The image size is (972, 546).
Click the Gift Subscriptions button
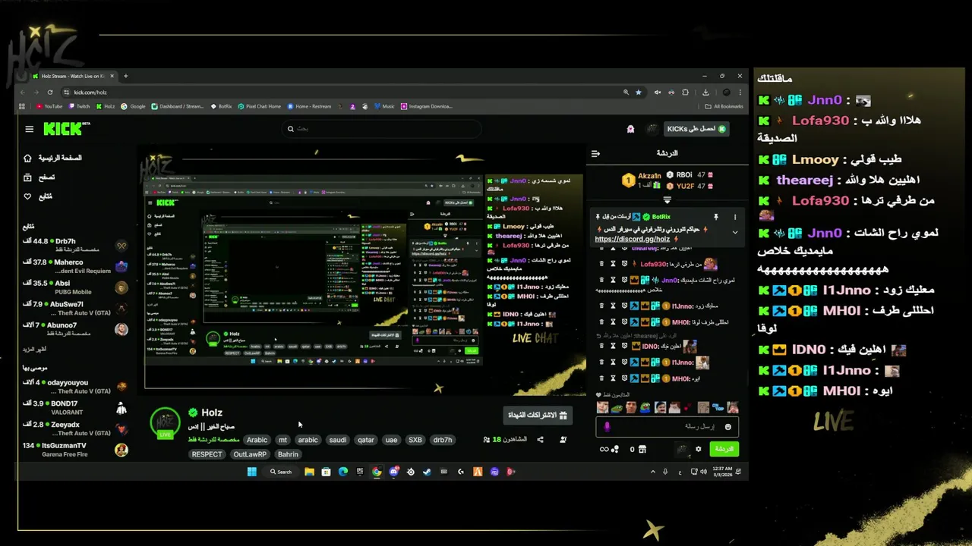click(x=538, y=415)
